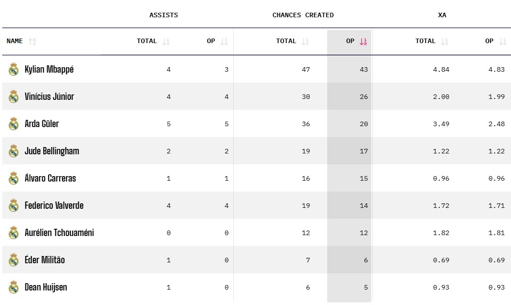Toggle Chances Created OP sort order

point(363,41)
